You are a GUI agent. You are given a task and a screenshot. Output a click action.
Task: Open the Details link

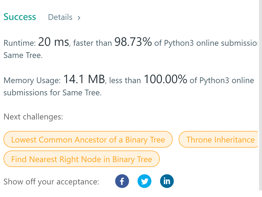[x=60, y=17]
